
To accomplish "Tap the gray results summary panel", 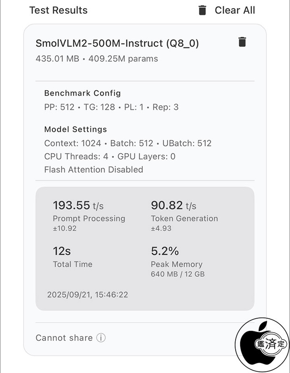I will [x=145, y=246].
